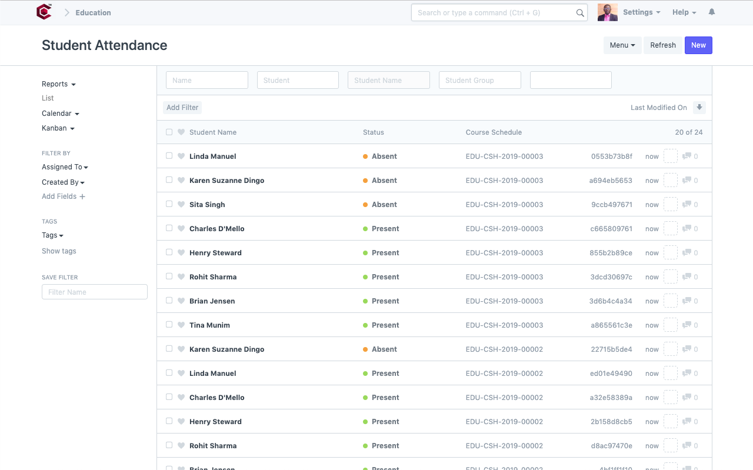Tick the select-all checkbox in header

[x=169, y=132]
